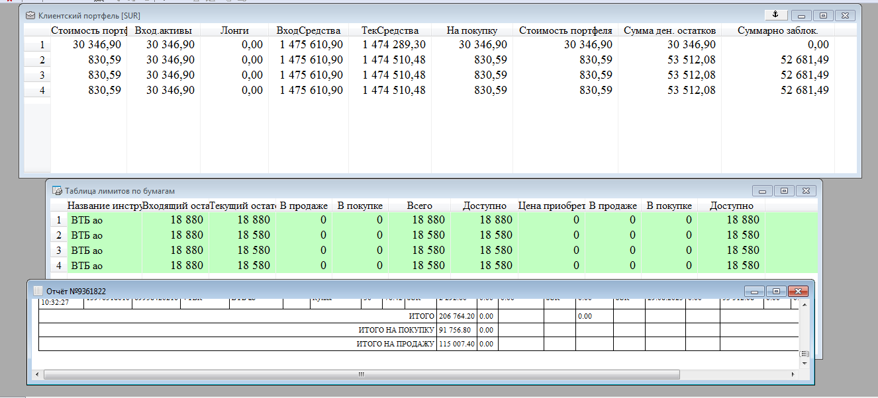Click the Отчёт №9361822 window title icon
Screen dimensions: 878x398
coord(38,291)
